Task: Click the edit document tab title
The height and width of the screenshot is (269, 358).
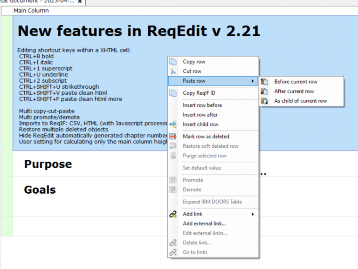Action: (37, 1)
